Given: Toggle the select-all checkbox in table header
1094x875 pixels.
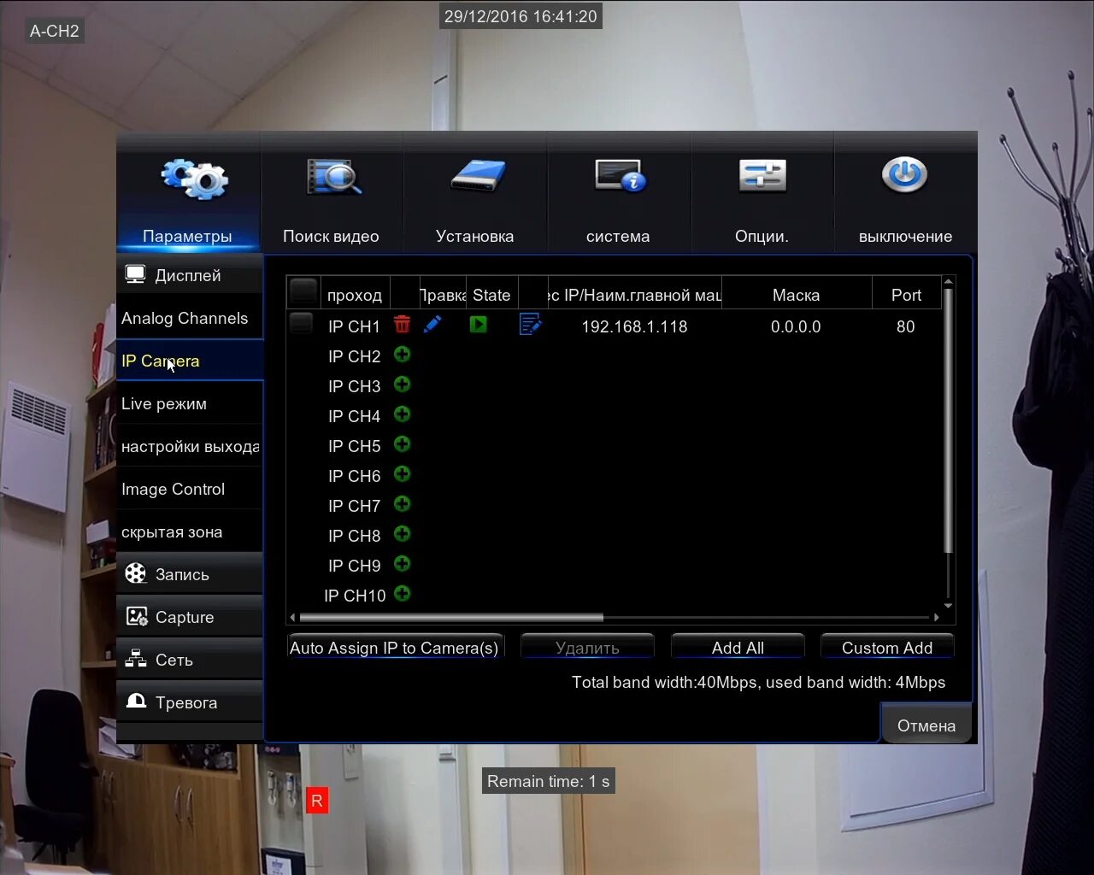Looking at the screenshot, I should pyautogui.click(x=303, y=292).
